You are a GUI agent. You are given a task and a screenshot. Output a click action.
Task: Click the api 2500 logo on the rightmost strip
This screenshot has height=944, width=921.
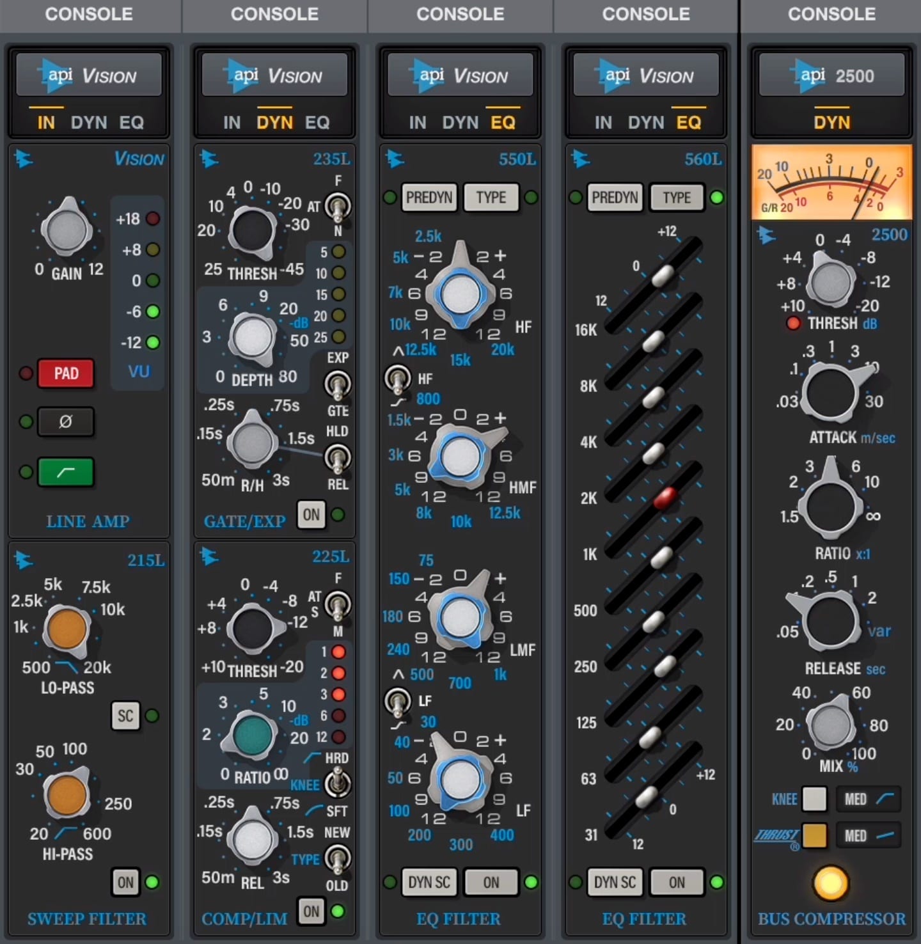point(831,75)
